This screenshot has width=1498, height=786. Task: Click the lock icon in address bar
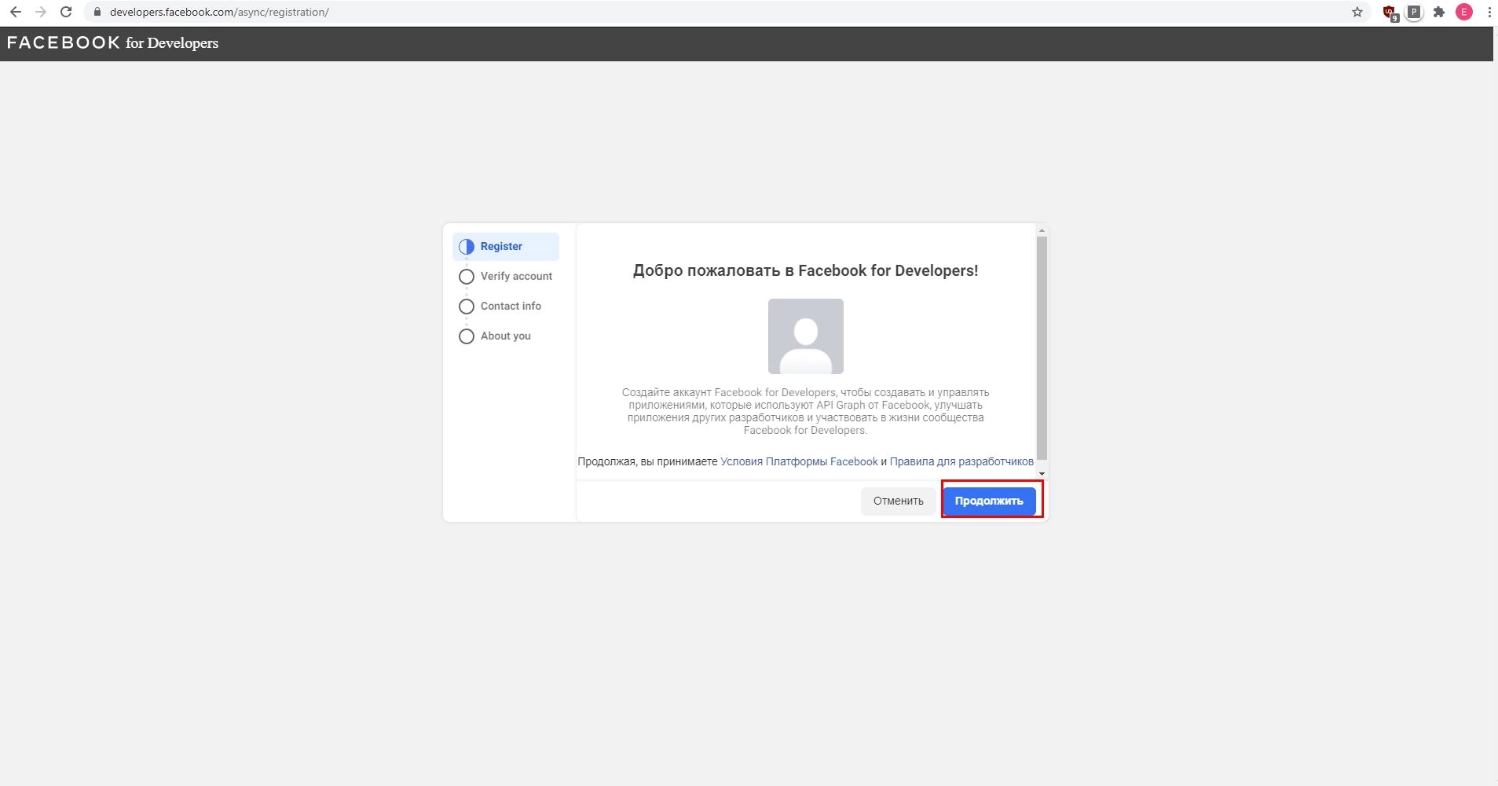(x=97, y=12)
